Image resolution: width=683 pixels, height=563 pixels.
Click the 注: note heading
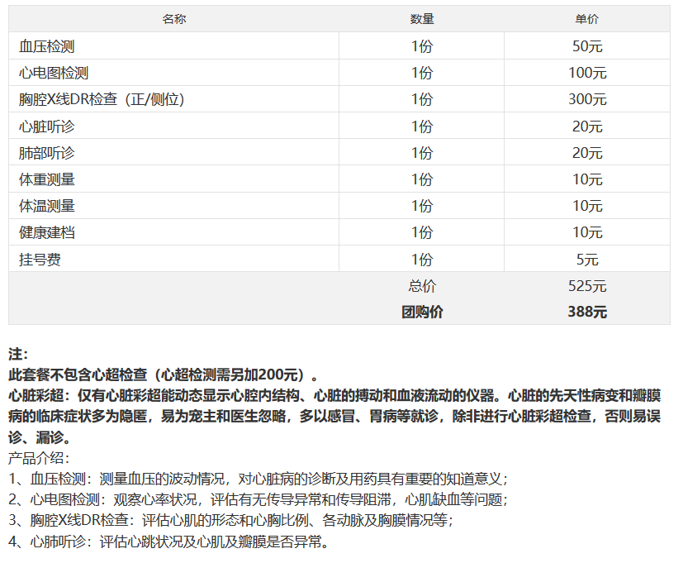coord(18,354)
